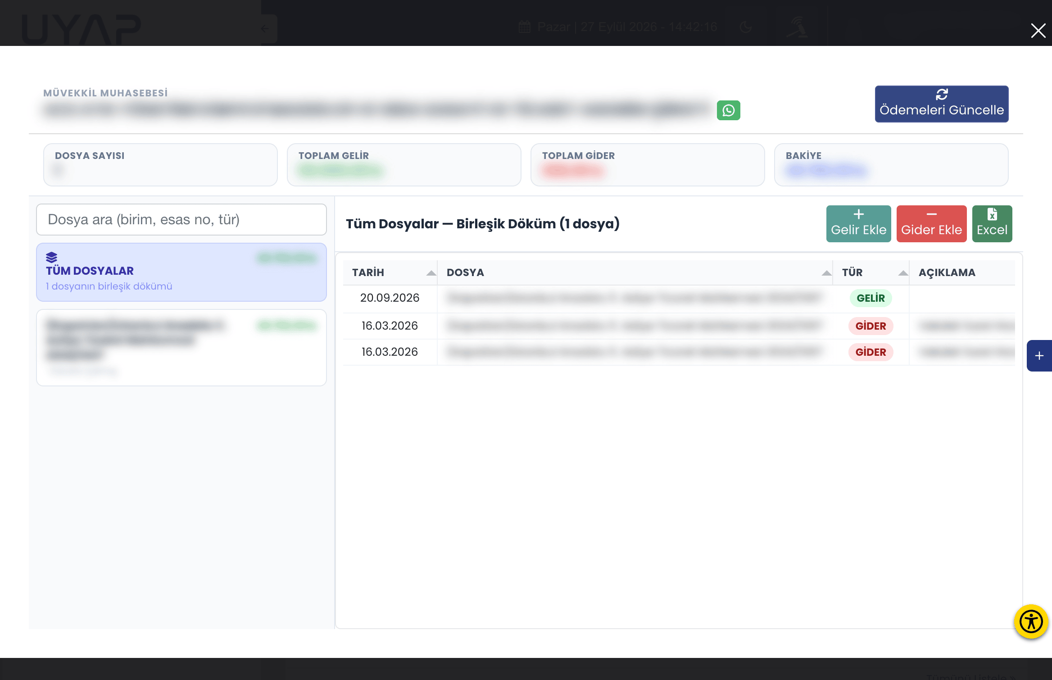Click the gavel icon in top bar

(x=797, y=27)
